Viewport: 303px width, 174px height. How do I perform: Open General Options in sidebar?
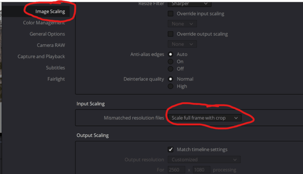(x=47, y=34)
